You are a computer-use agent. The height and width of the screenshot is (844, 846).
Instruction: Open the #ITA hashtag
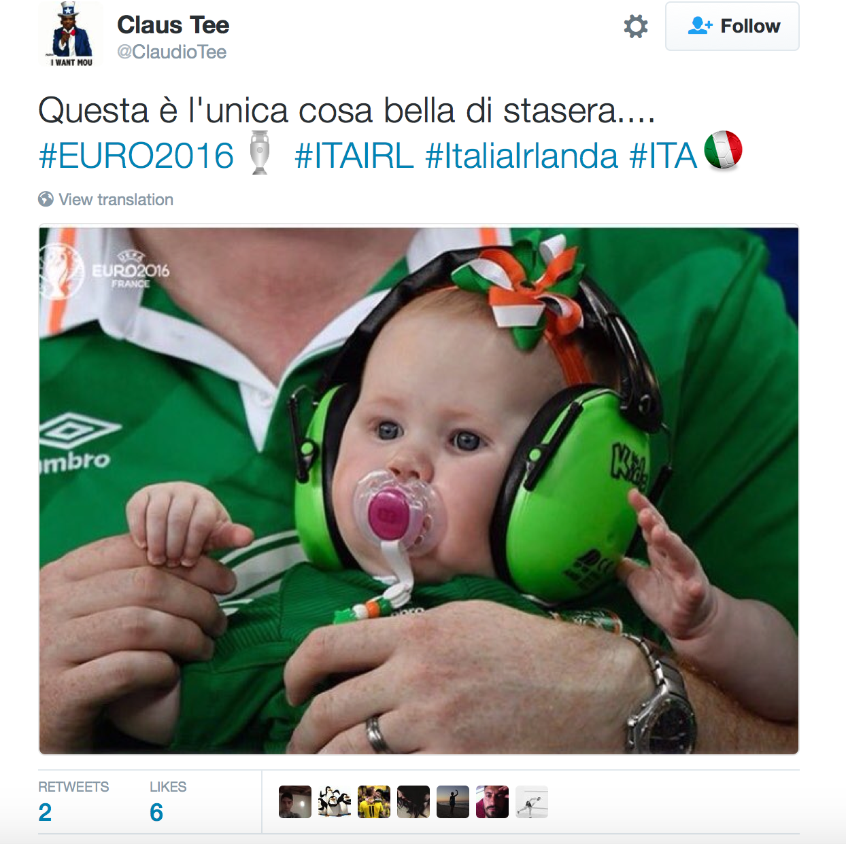tap(664, 156)
